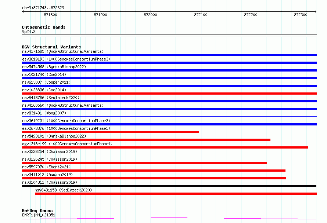The width and height of the screenshot is (327, 223).
Task: Open the nsv4160560 gnomADStructuralVariants label
Action: point(63,105)
